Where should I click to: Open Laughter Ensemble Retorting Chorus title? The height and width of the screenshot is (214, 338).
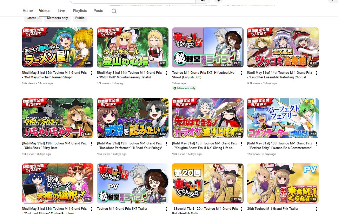pyautogui.click(x=280, y=75)
